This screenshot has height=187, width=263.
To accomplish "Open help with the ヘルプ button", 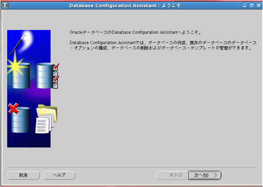I will (x=59, y=175).
